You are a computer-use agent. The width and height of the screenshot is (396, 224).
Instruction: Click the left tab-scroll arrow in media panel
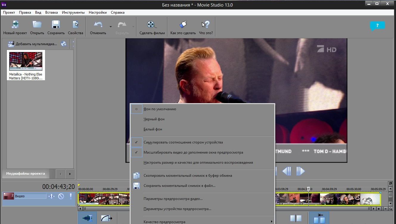tap(61, 174)
